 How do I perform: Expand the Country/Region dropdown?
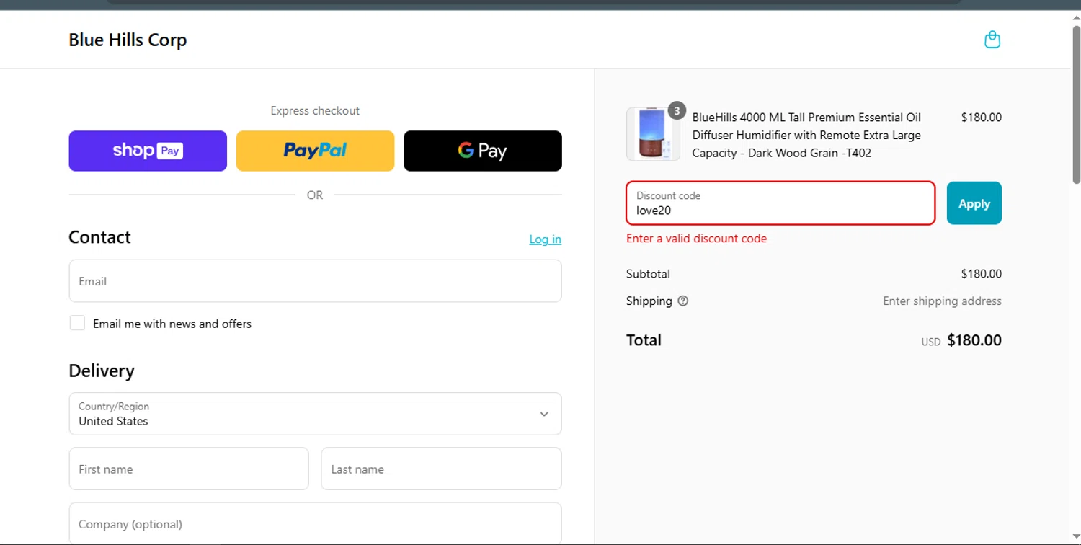(315, 414)
